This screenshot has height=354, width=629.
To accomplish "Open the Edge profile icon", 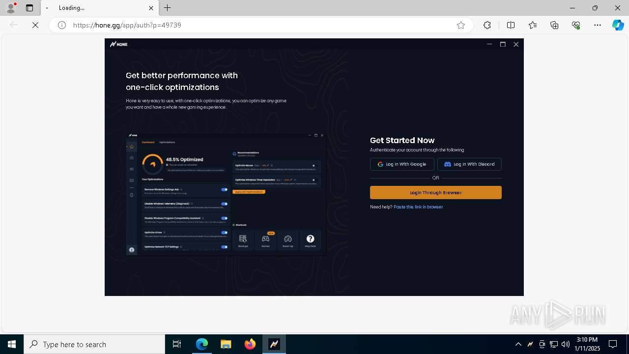I will tap(10, 8).
